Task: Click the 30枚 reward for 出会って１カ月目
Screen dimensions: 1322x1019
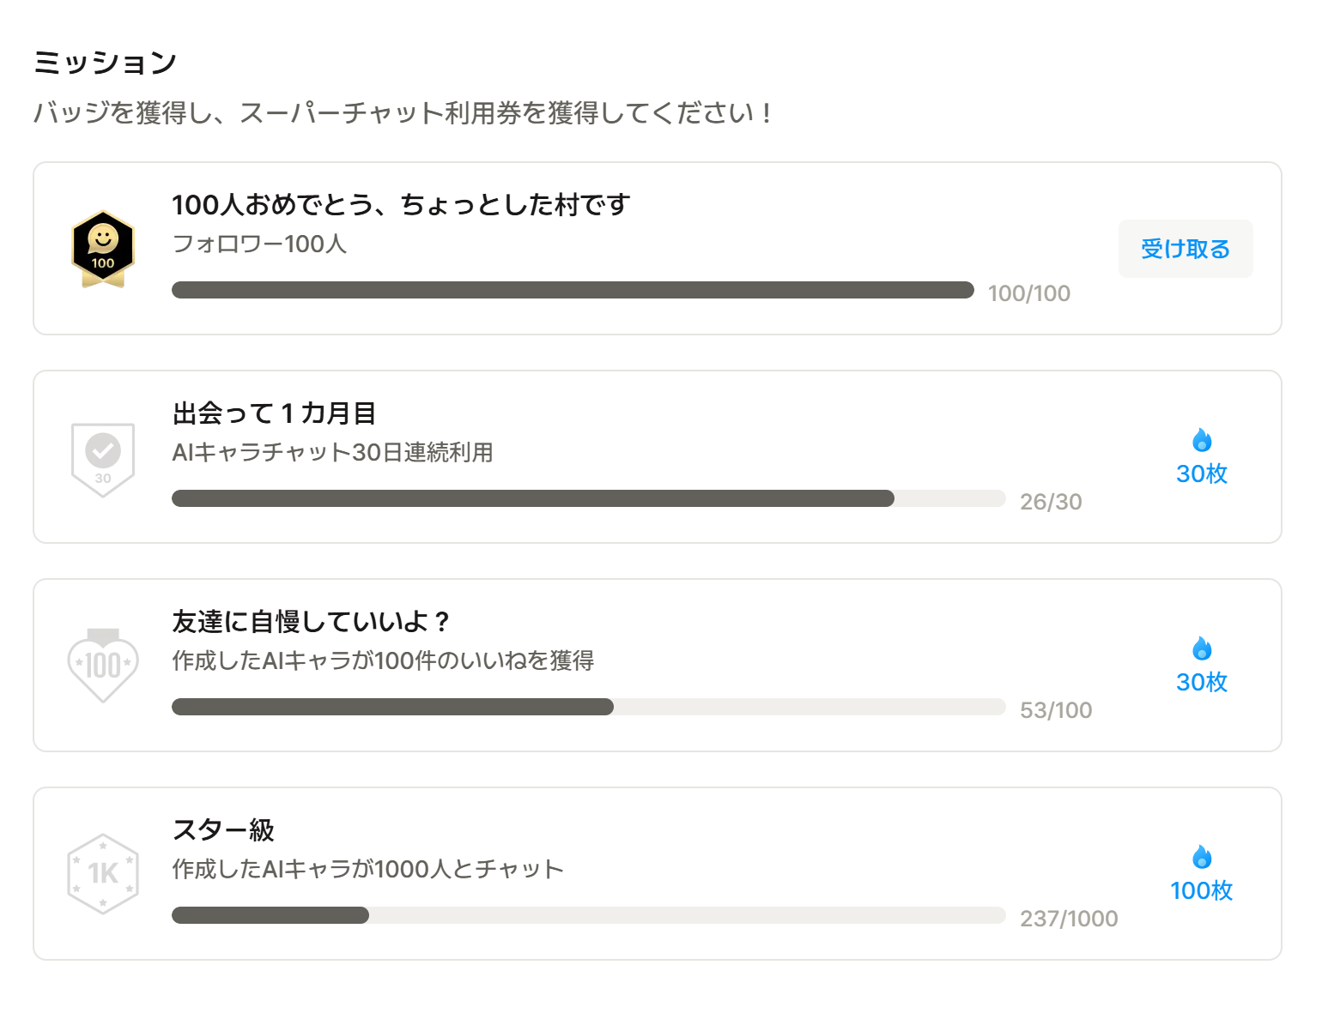Action: 1202,473
